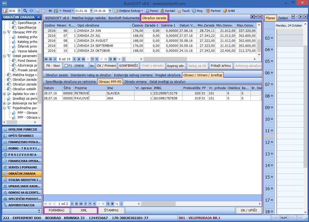The width and height of the screenshot is (309, 222).
Task: Click the bookmark asterisk icon in lower navigator
Action: point(112,204)
